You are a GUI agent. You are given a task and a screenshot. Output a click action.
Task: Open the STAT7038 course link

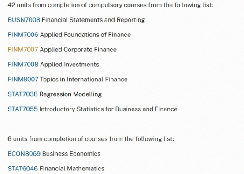[x=23, y=94]
